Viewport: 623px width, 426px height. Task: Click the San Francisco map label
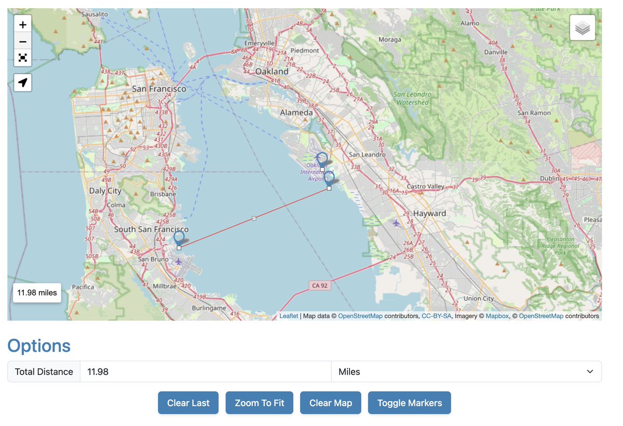pyautogui.click(x=159, y=89)
